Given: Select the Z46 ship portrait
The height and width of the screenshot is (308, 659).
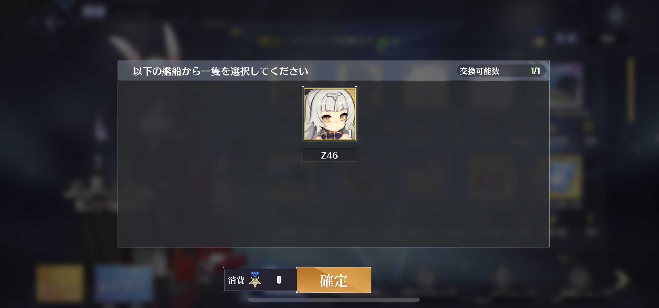Looking at the screenshot, I should (329, 114).
